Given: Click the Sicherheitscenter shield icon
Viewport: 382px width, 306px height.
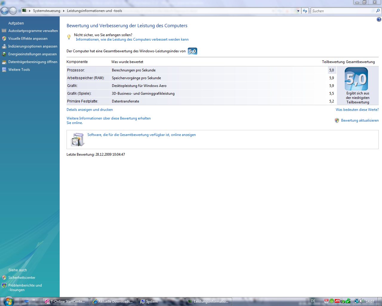Looking at the screenshot, I should click(4, 278).
